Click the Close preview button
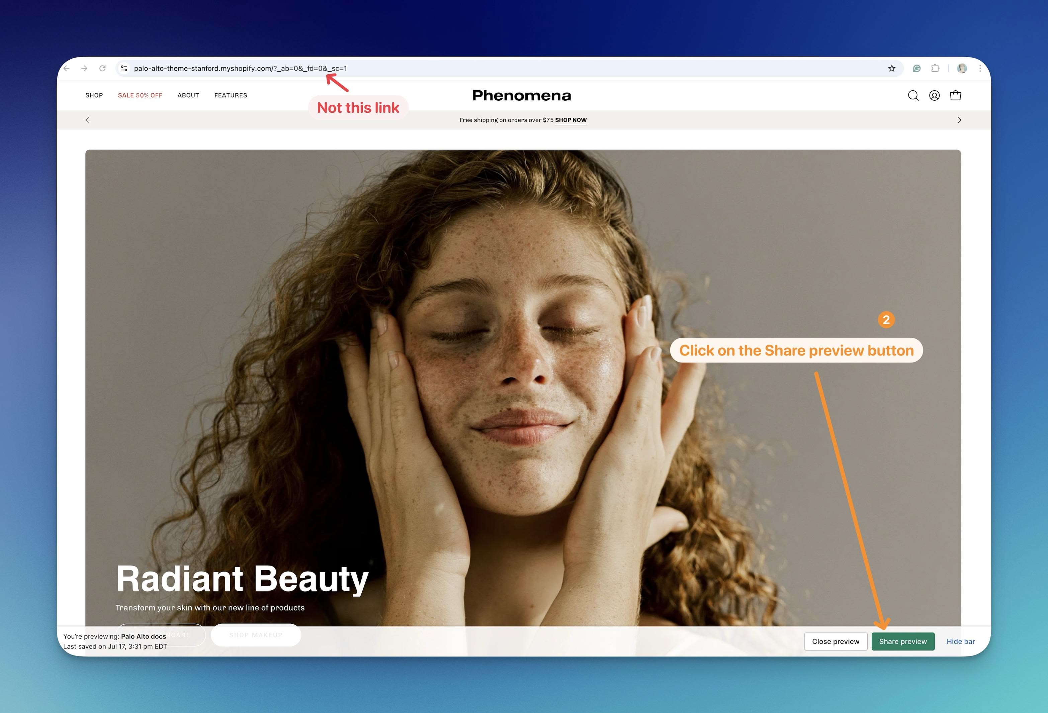1048x713 pixels. (836, 641)
